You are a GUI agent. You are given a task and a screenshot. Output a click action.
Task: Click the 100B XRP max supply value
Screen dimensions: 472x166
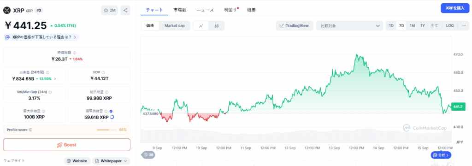click(34, 117)
